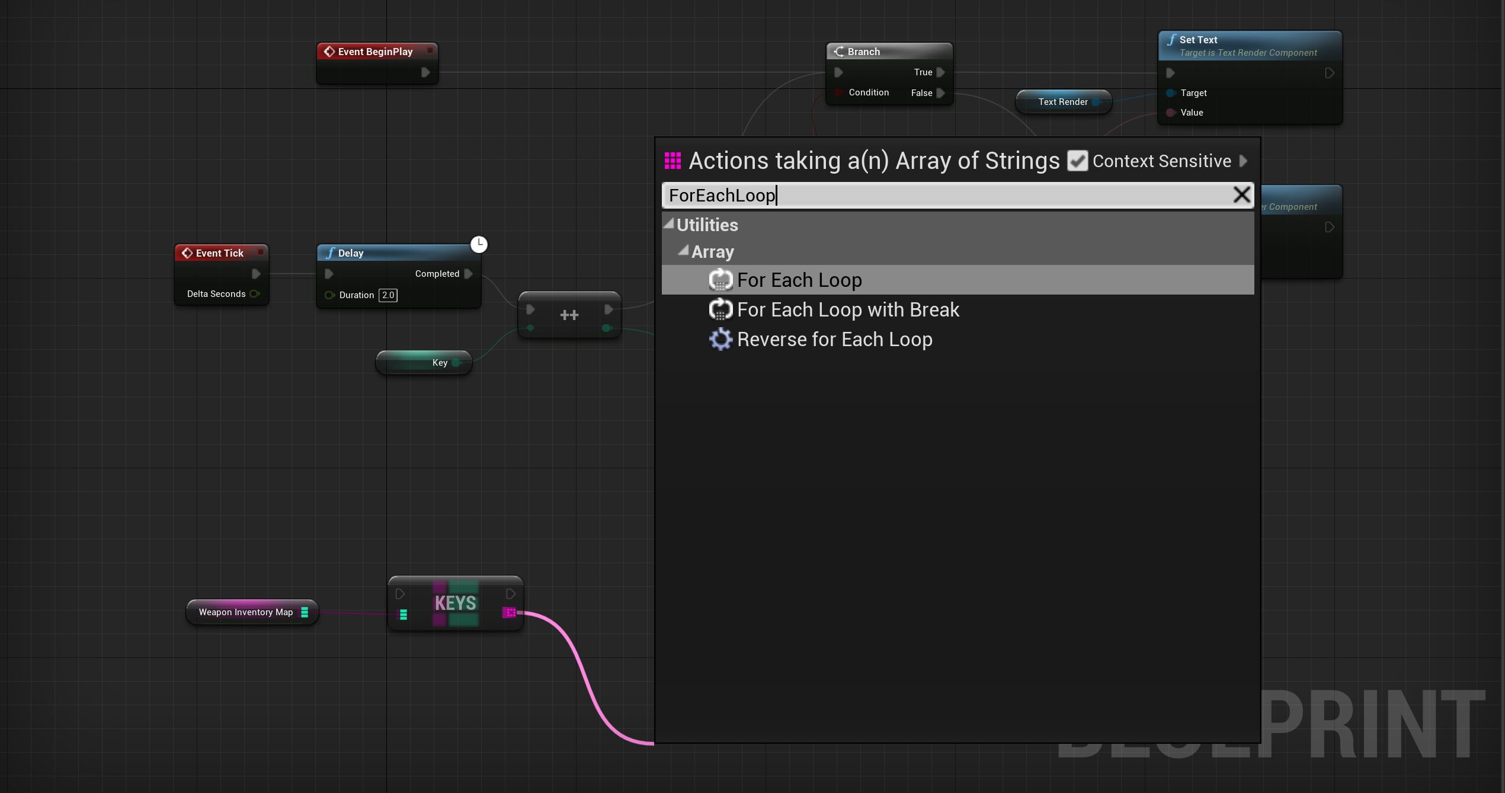Open the Context Sensitive chevron options
This screenshot has height=793, width=1505.
click(x=1243, y=161)
